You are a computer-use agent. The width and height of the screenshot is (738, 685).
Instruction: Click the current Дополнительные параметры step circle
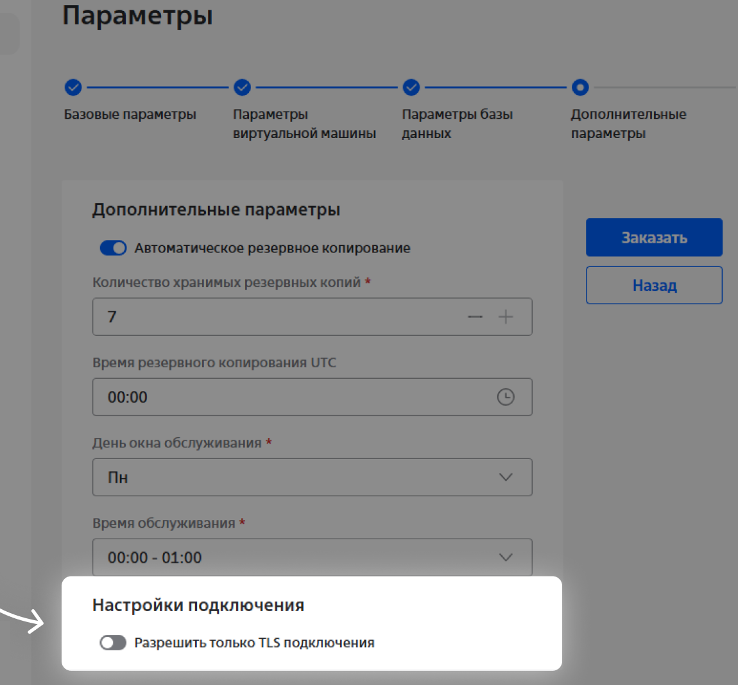(x=580, y=87)
